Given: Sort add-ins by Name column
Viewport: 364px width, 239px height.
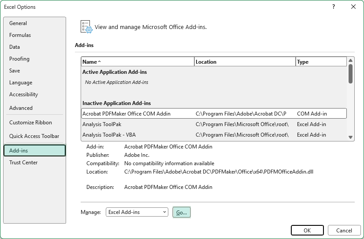Looking at the screenshot, I should pos(137,62).
